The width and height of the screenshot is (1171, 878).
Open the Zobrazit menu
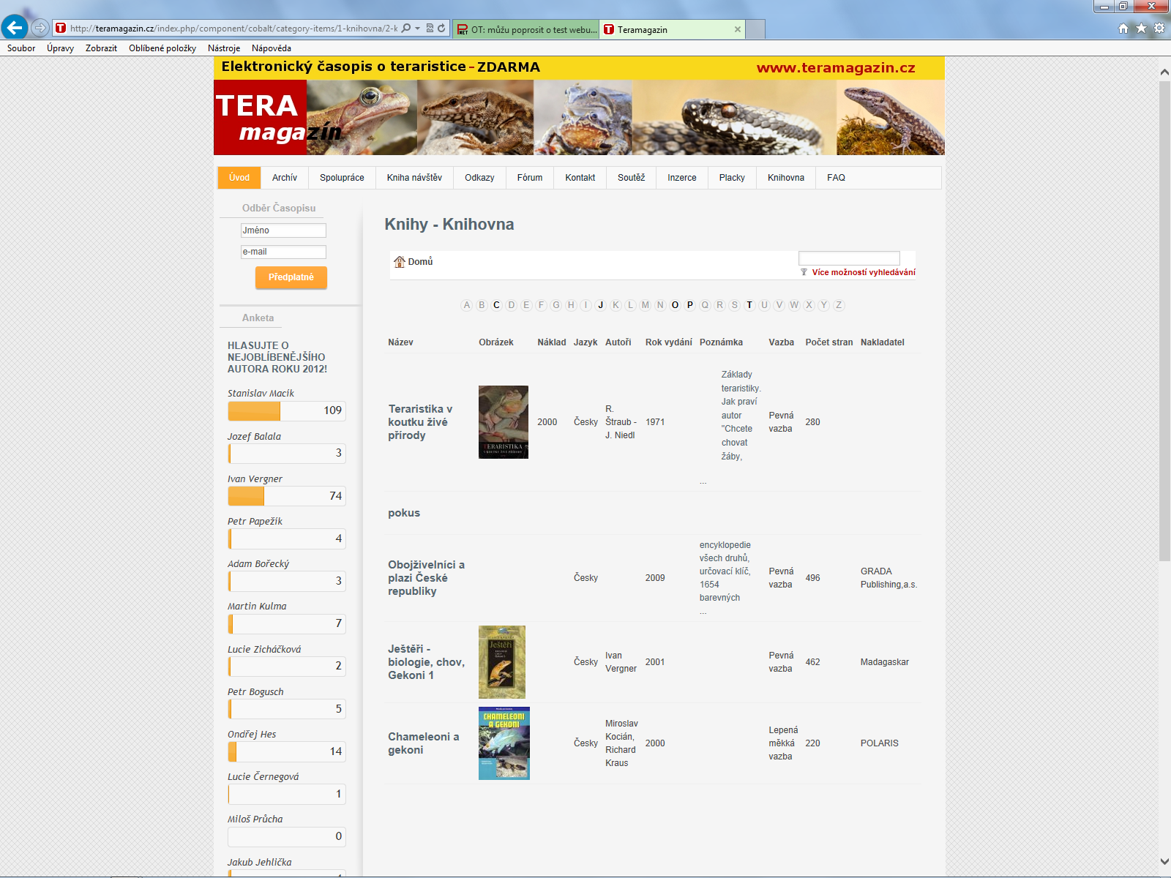tap(101, 48)
